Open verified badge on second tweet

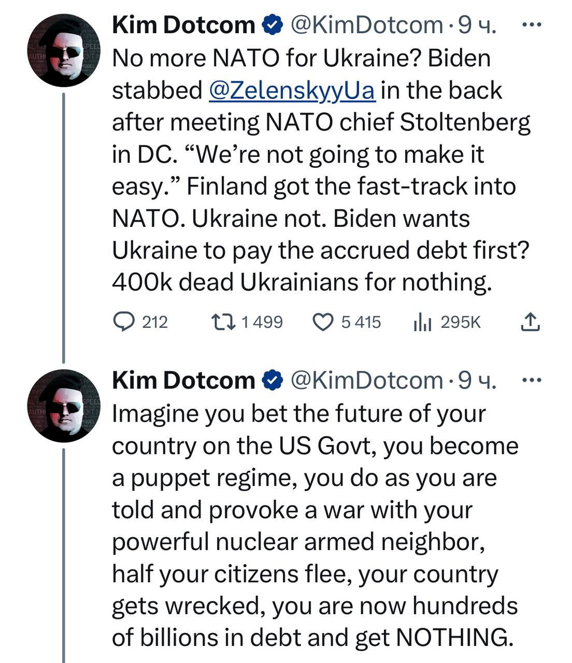pos(273,381)
